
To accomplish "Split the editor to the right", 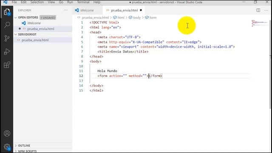I will pyautogui.click(x=258, y=10).
